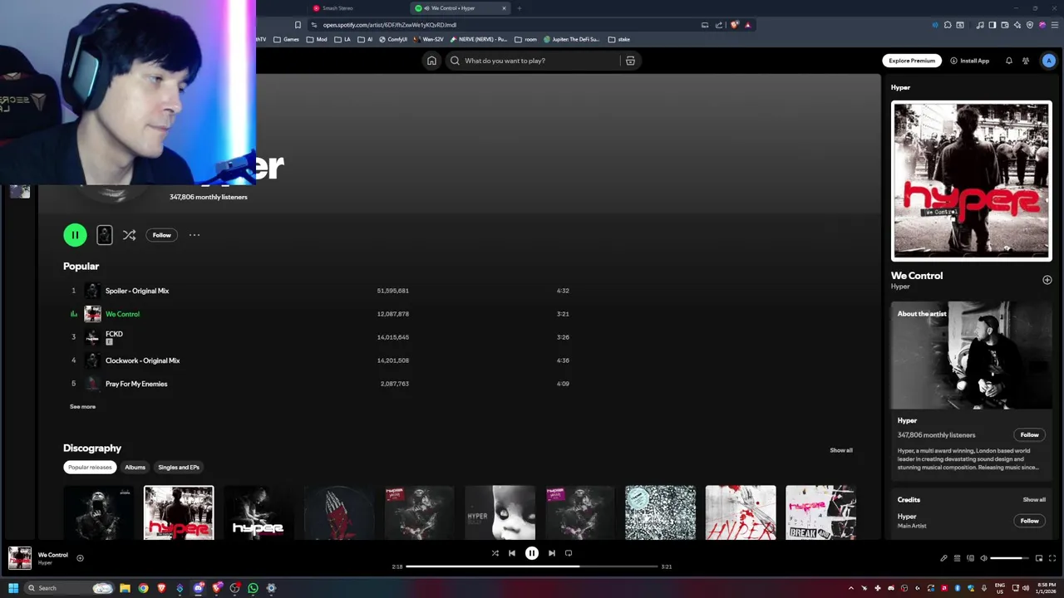Open a new browser tab with plus button
Image resolution: width=1064 pixels, height=598 pixels.
pyautogui.click(x=520, y=8)
